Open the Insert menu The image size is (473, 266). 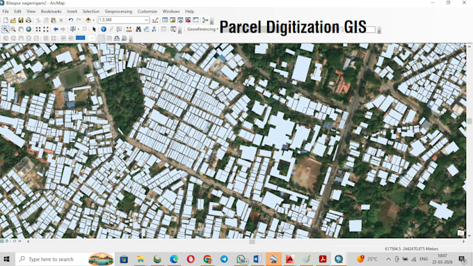click(x=72, y=11)
